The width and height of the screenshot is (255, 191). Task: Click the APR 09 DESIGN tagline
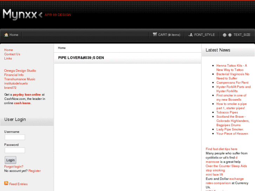pos(58,15)
